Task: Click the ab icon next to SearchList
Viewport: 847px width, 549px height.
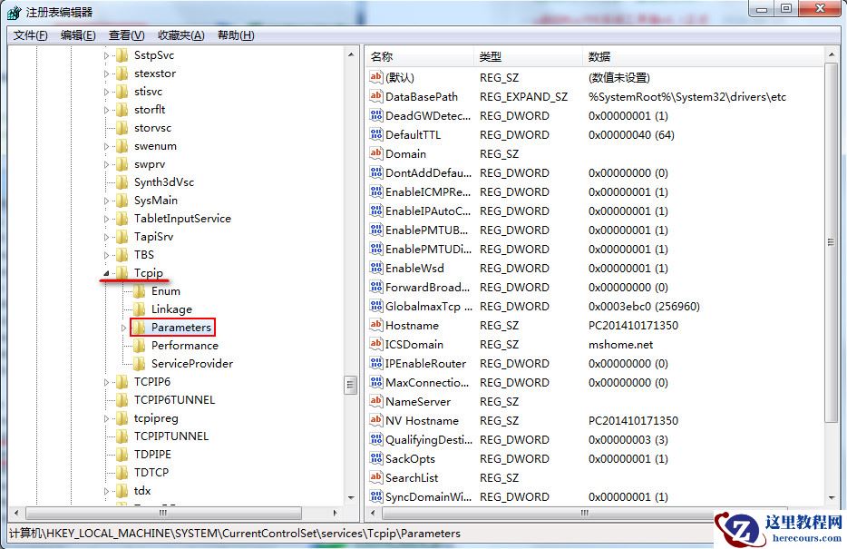Action: (376, 477)
